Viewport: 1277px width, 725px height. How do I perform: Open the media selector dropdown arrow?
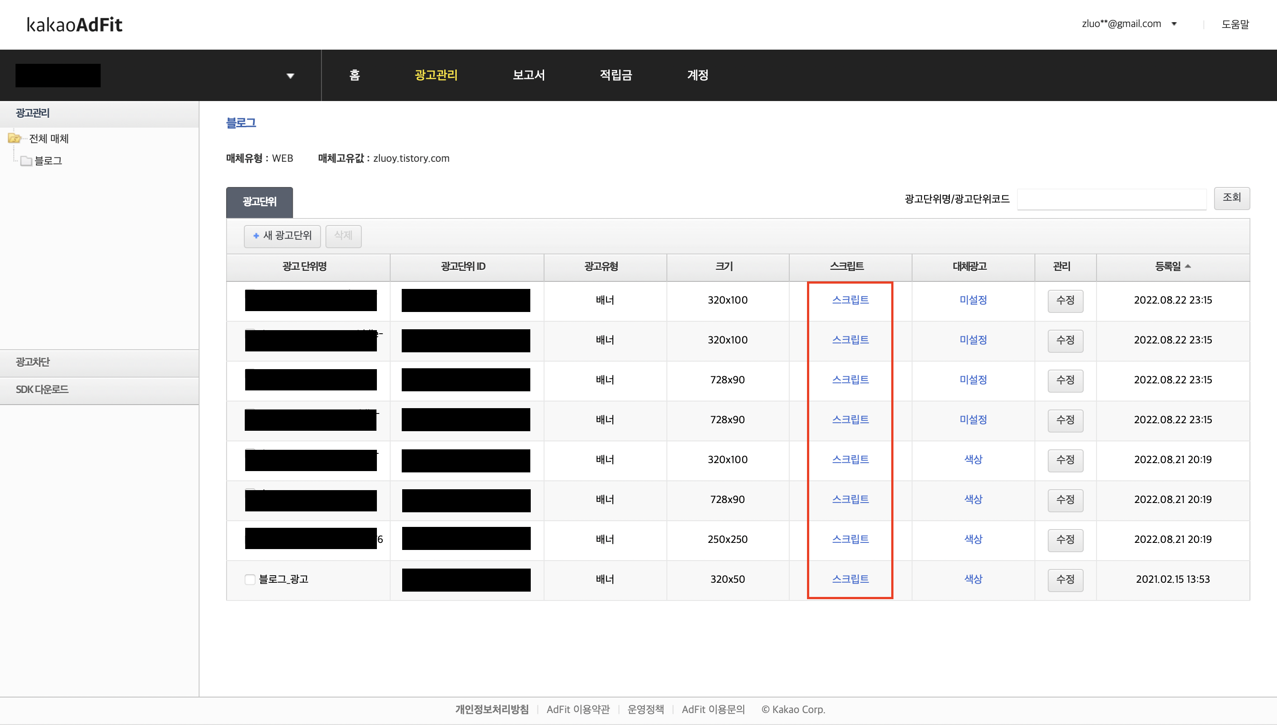[x=290, y=76]
